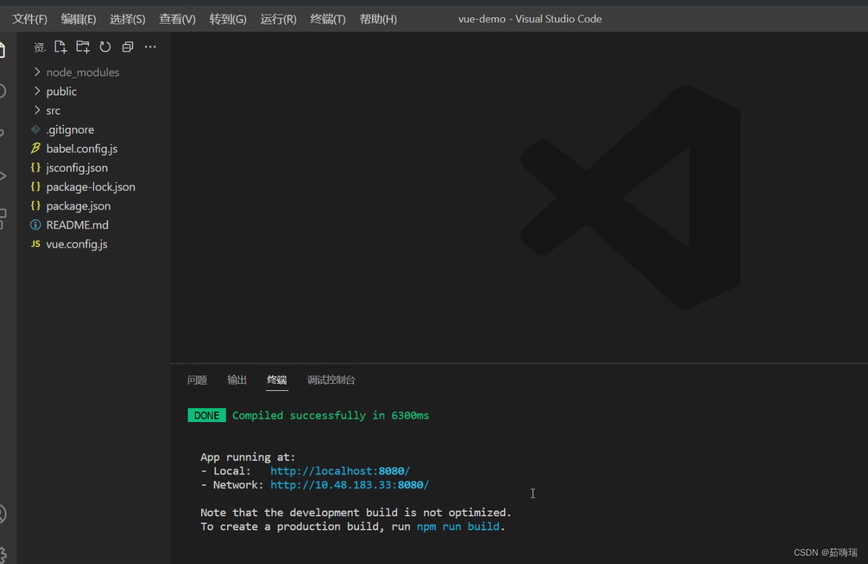Click the window title 'vue-demo - Visual Studio Code'
The image size is (868, 564).
click(x=530, y=19)
